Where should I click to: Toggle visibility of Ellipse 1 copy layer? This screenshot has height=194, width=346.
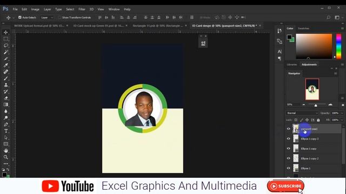(288, 149)
